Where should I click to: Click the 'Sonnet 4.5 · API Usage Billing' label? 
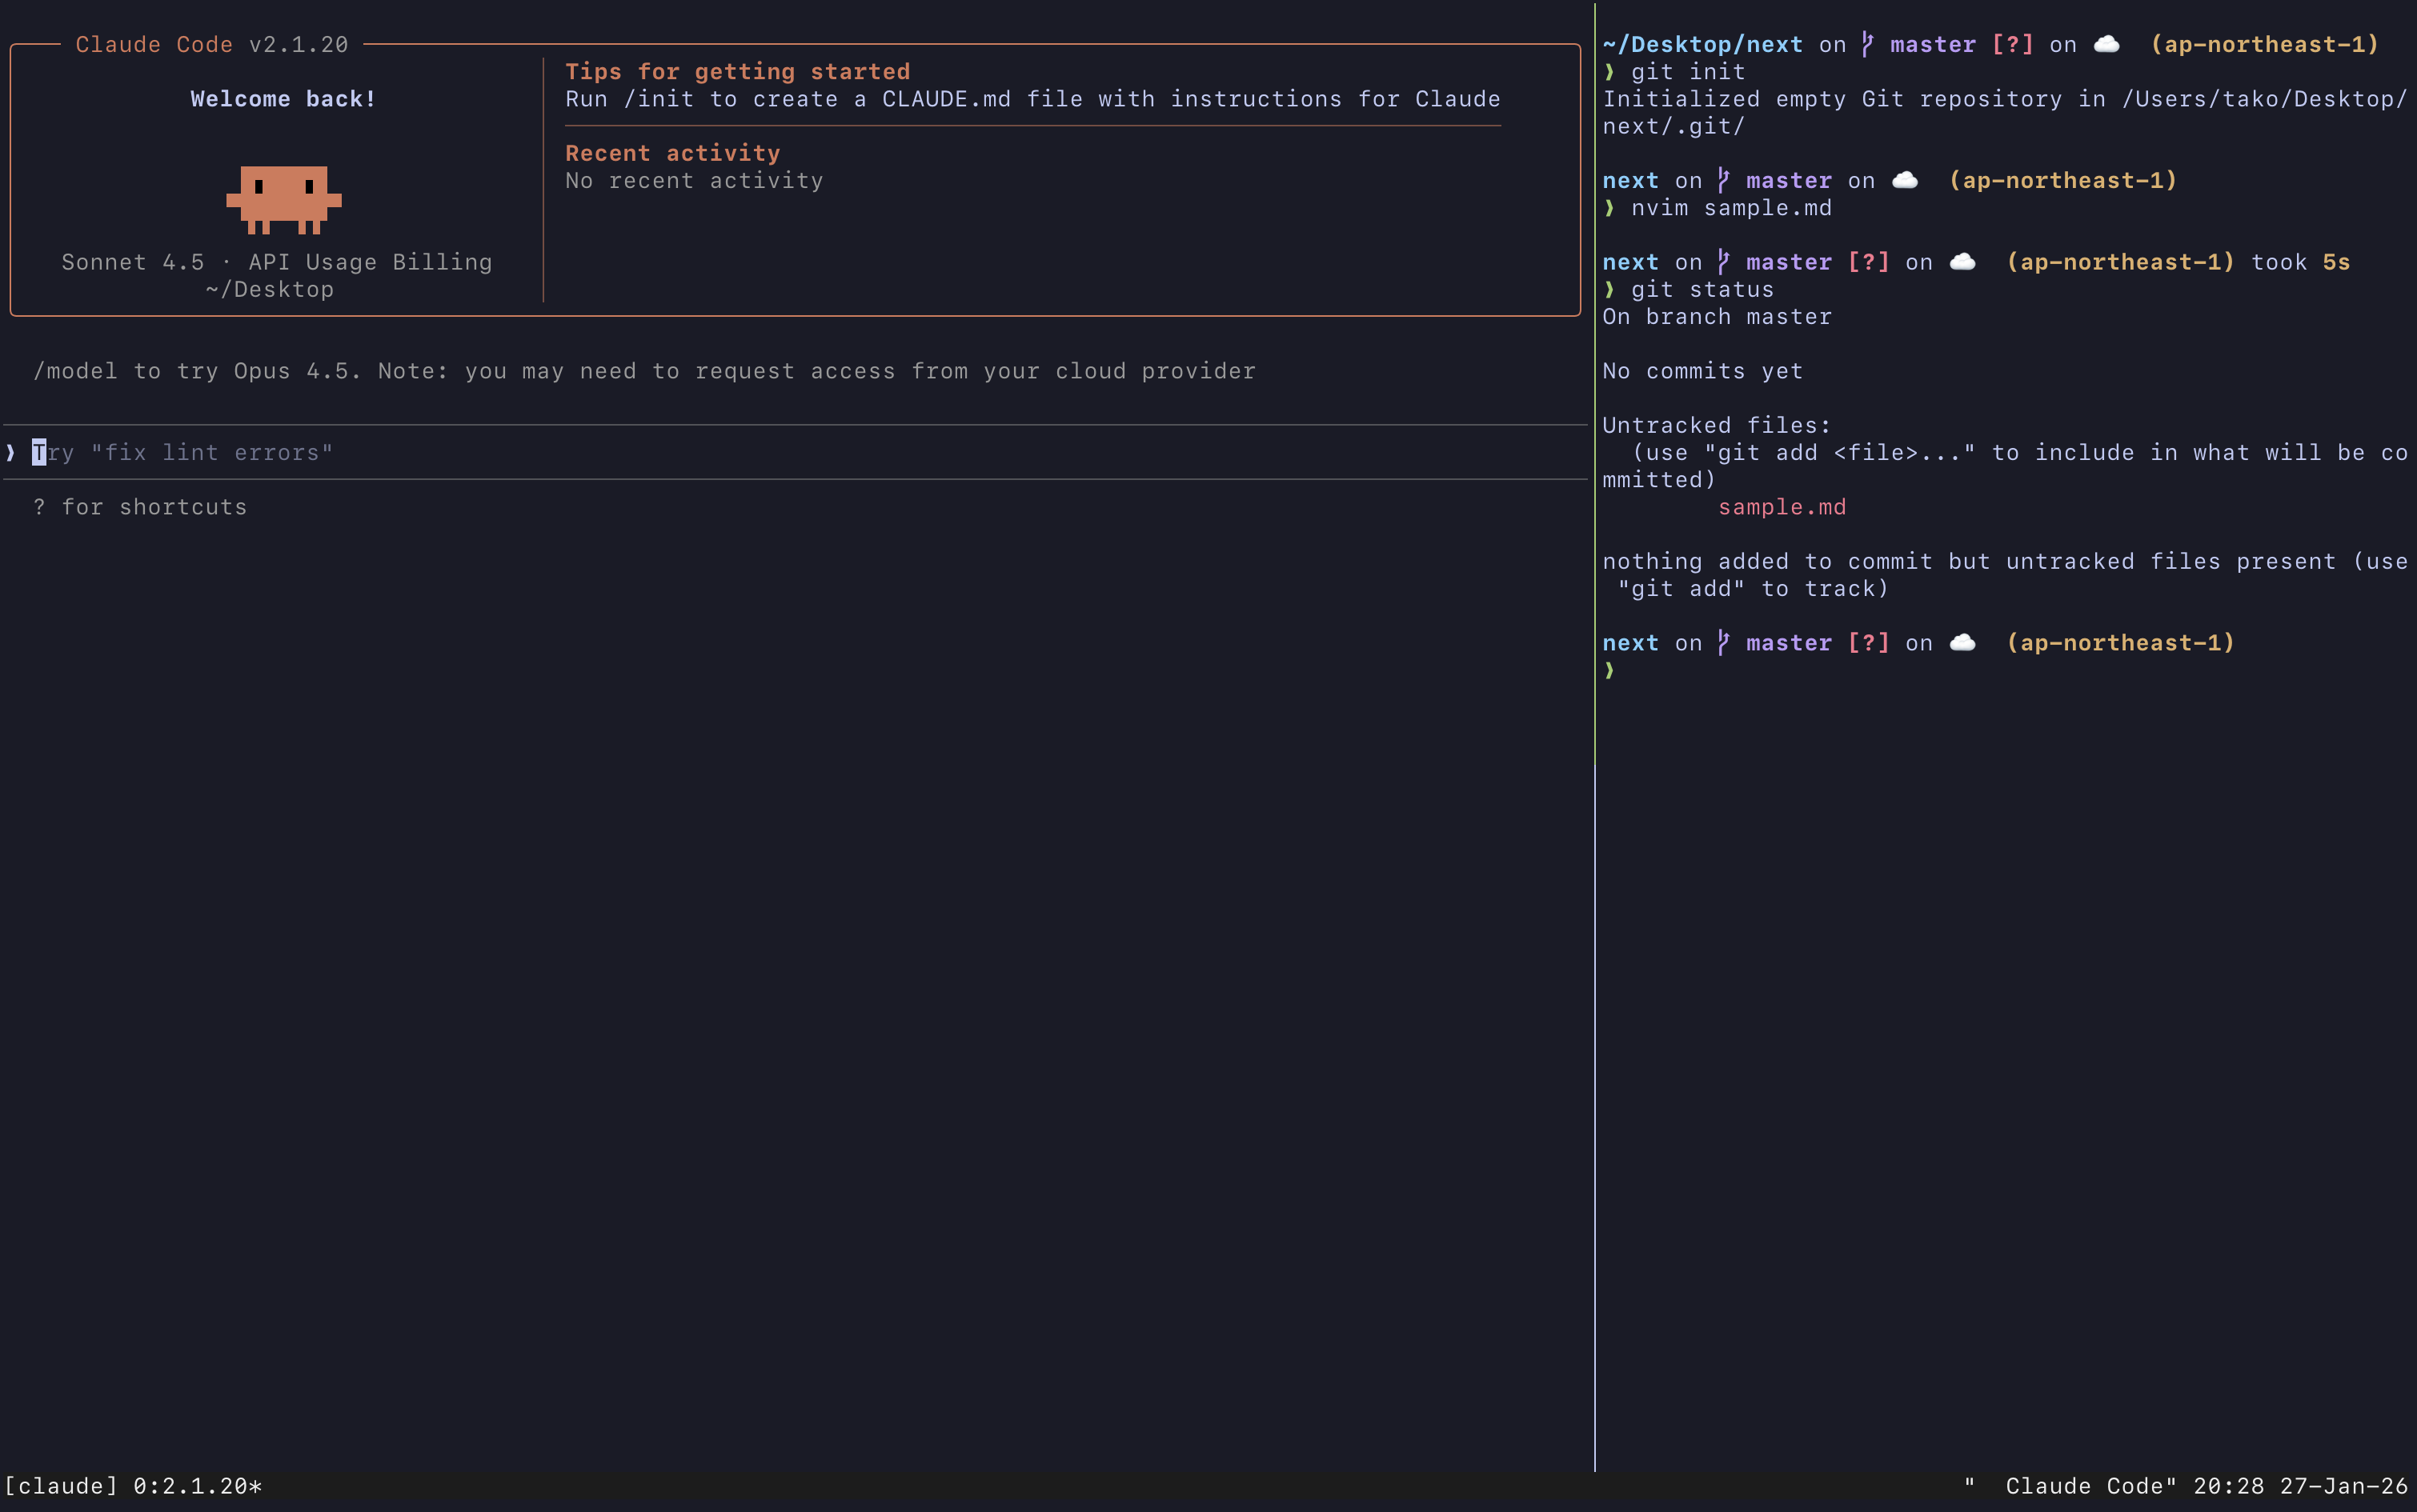pos(276,262)
